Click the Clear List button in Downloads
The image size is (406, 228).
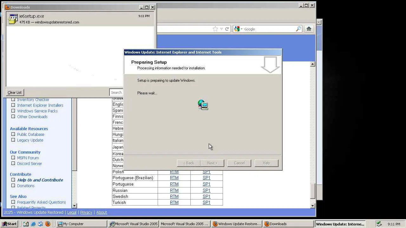click(15, 92)
